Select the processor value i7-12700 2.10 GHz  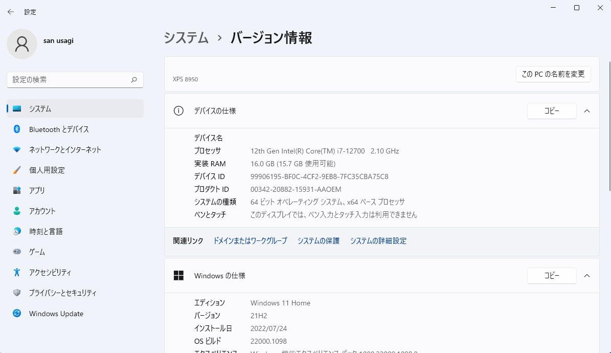click(325, 151)
